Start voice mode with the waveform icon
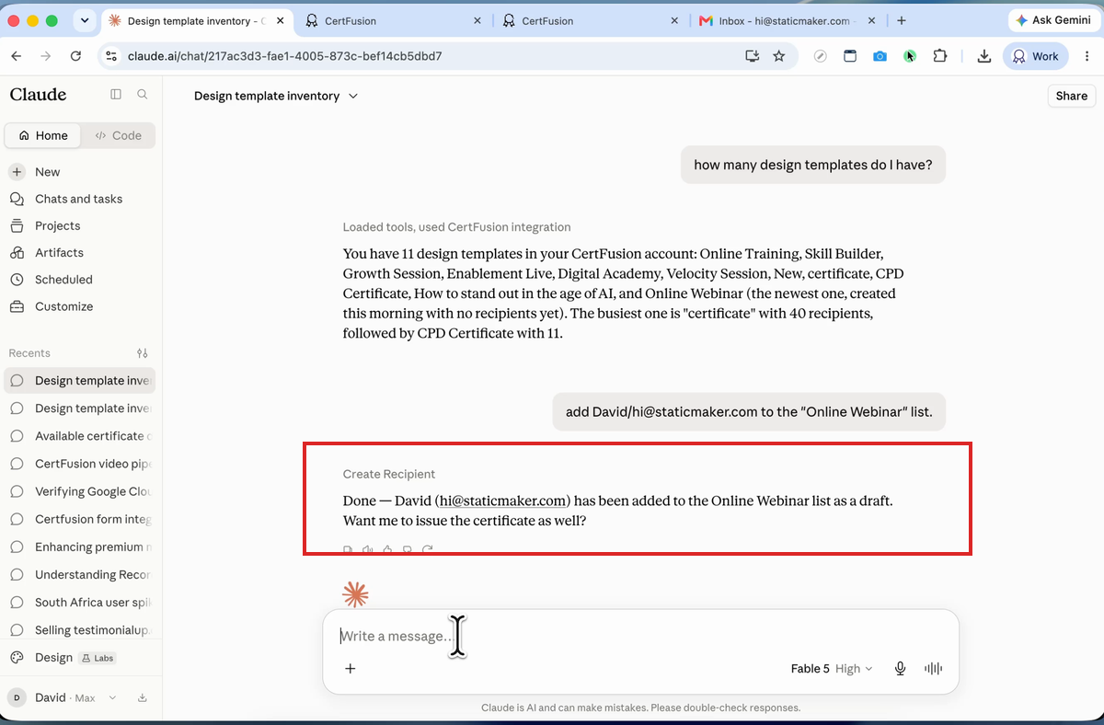The height and width of the screenshot is (725, 1104). coord(933,669)
